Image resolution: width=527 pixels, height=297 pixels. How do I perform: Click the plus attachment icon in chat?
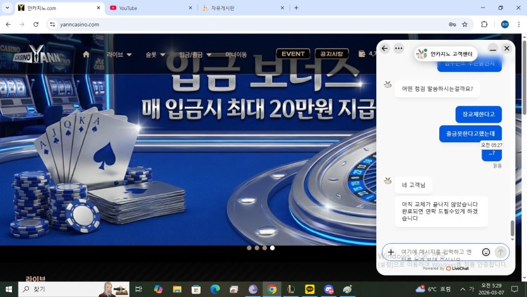pos(391,252)
